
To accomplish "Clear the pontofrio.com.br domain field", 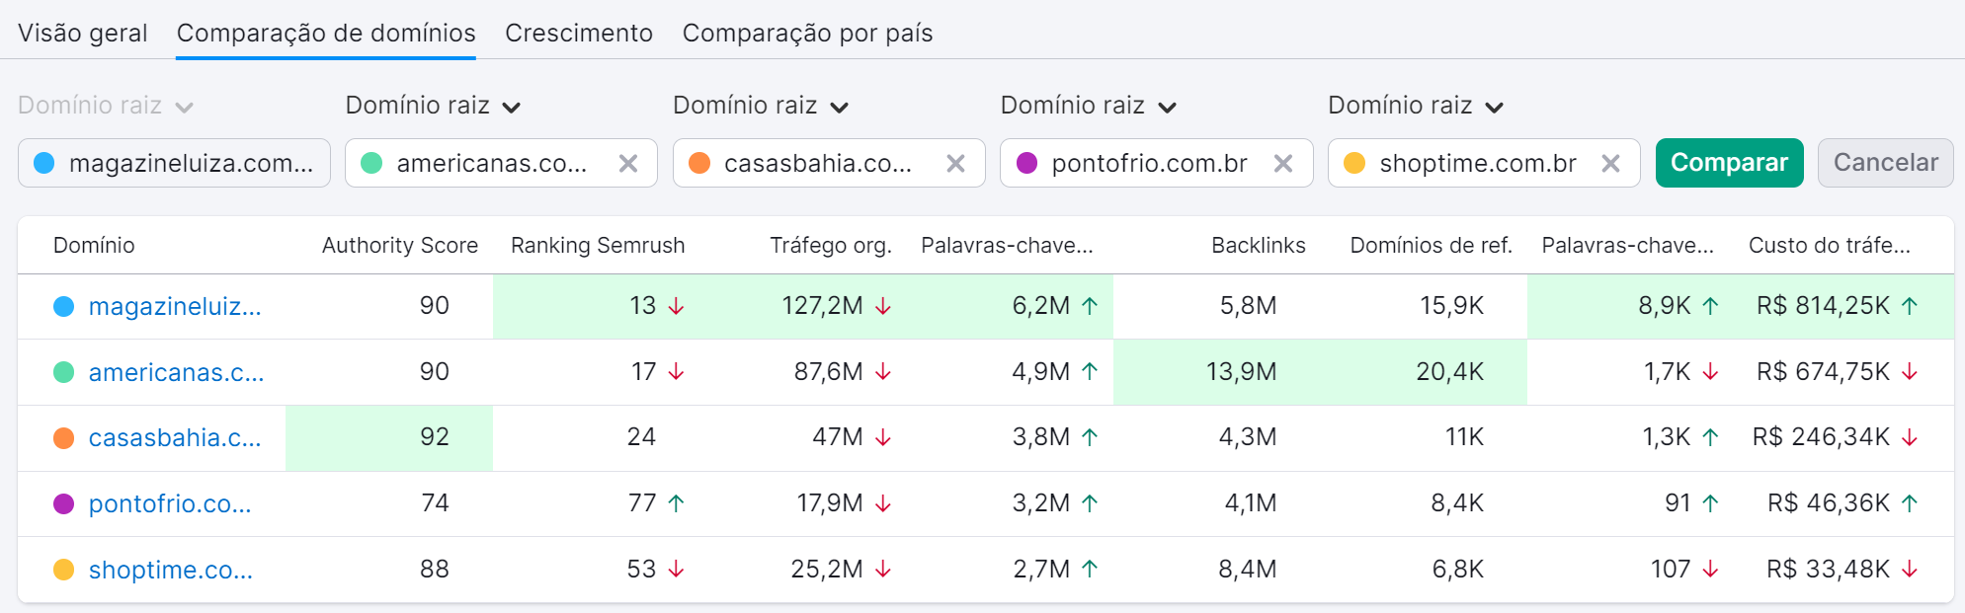I will pos(1282,164).
